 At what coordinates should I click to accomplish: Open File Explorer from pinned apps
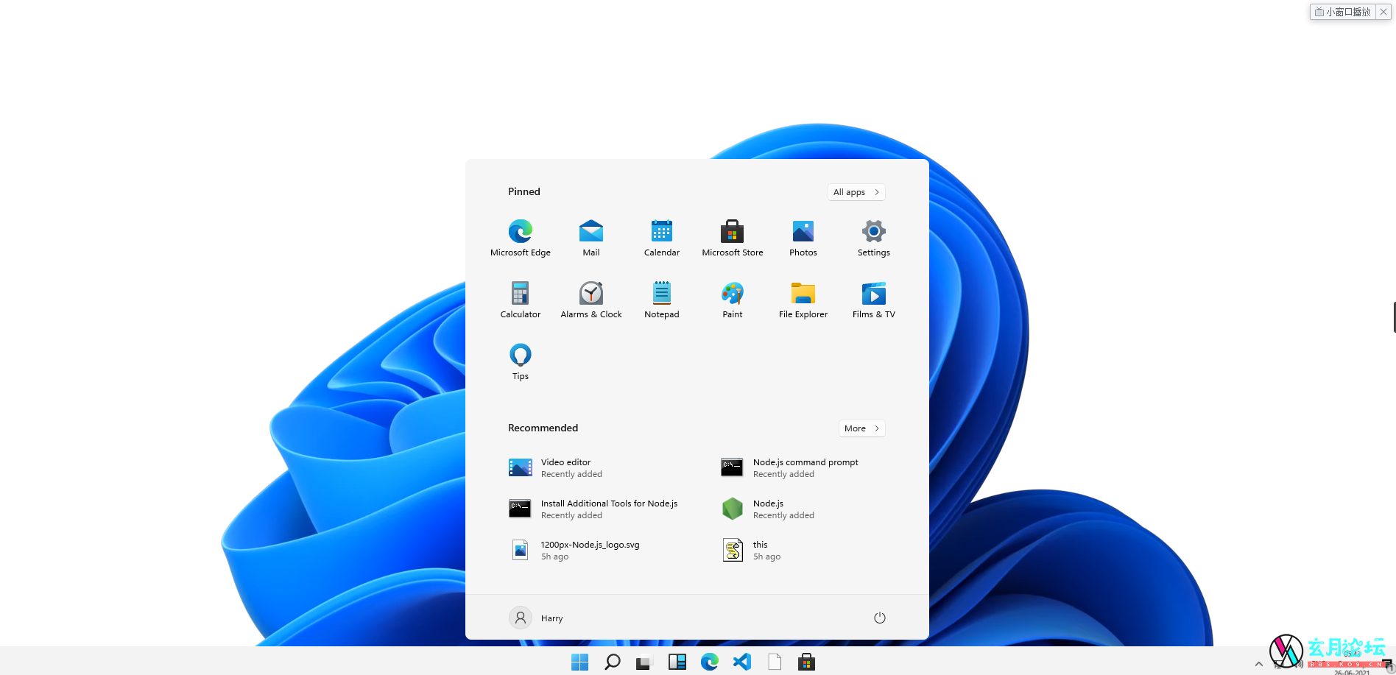click(803, 300)
